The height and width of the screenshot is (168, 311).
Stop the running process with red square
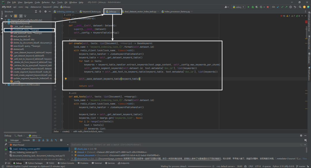click(x=268, y=7)
